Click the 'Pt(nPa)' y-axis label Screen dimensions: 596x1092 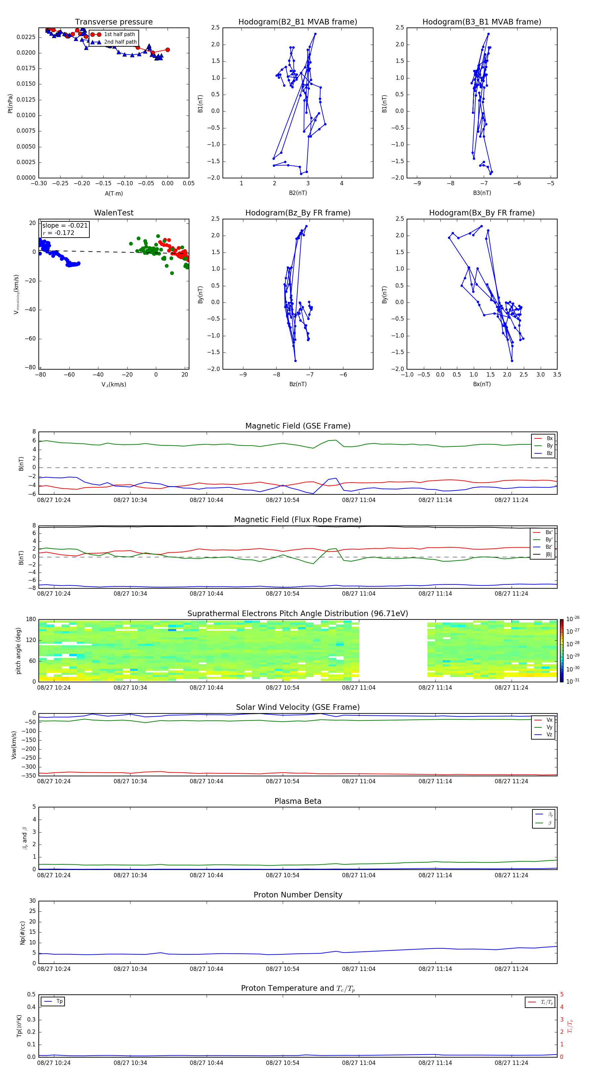tap(10, 104)
